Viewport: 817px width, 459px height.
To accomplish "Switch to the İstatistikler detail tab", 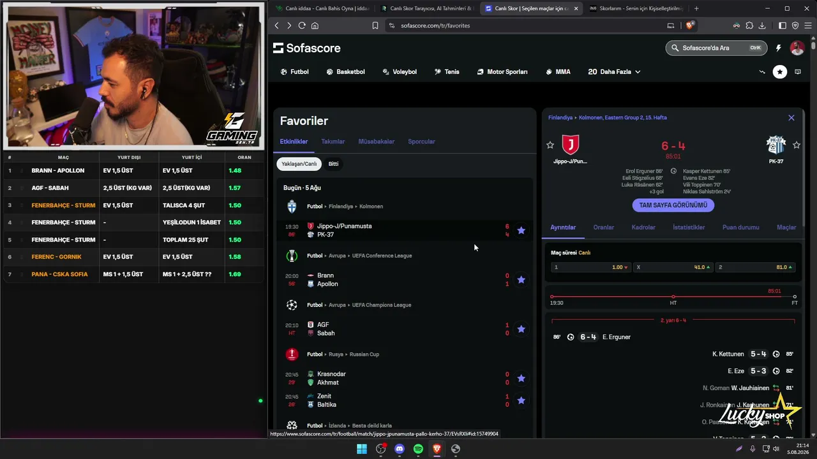I will pos(689,228).
